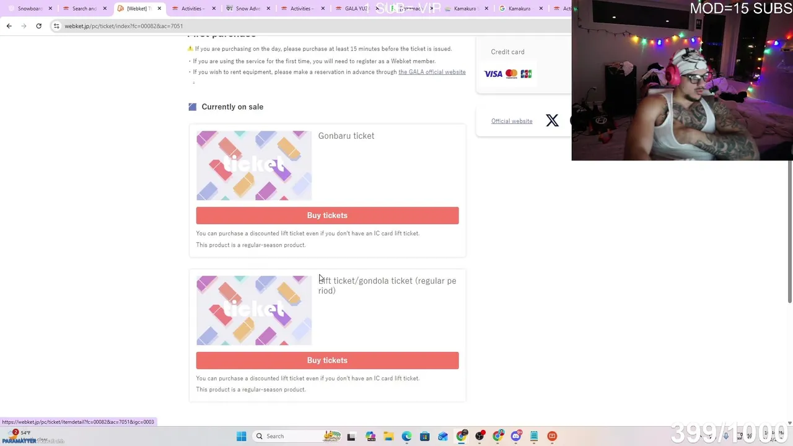Buy tickets for Gonbaru ticket
The image size is (793, 446).
[327, 216]
